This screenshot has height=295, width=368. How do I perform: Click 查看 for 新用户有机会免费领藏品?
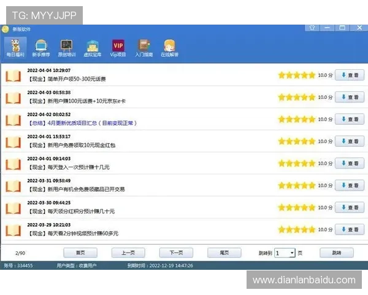(350, 186)
